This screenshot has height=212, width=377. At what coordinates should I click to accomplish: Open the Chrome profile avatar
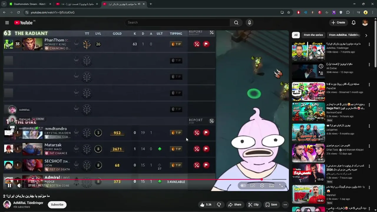366,12
